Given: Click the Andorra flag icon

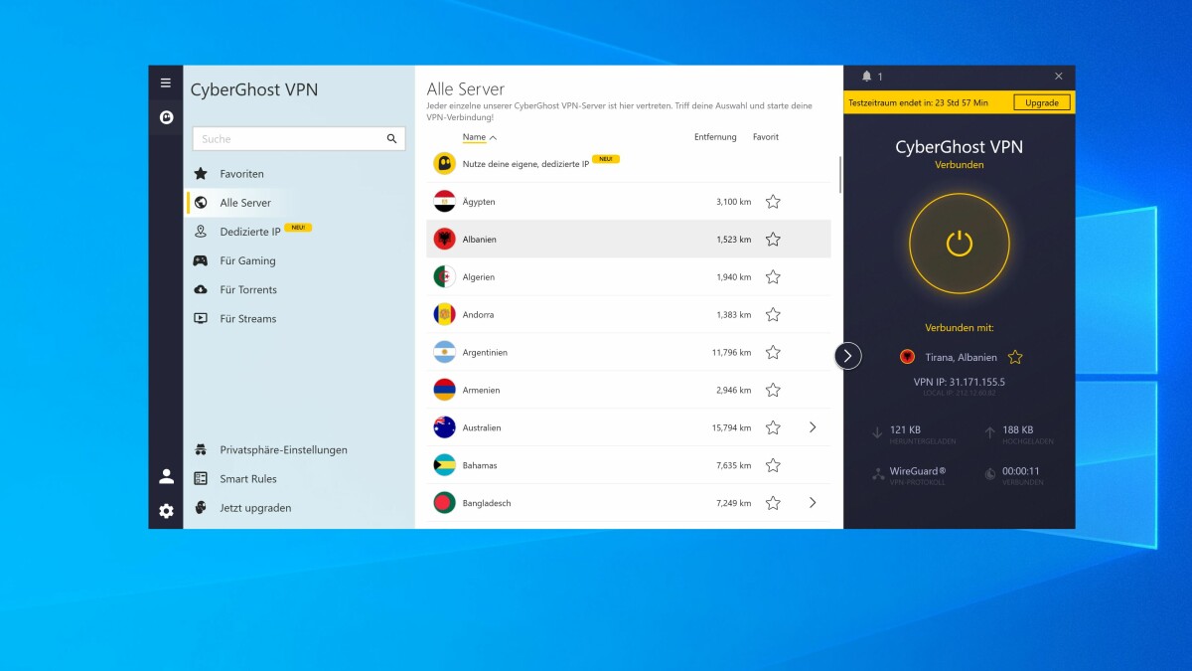Looking at the screenshot, I should coord(444,315).
